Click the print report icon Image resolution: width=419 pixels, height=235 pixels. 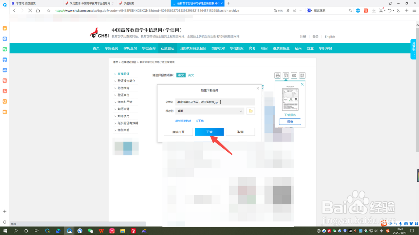coord(277,76)
